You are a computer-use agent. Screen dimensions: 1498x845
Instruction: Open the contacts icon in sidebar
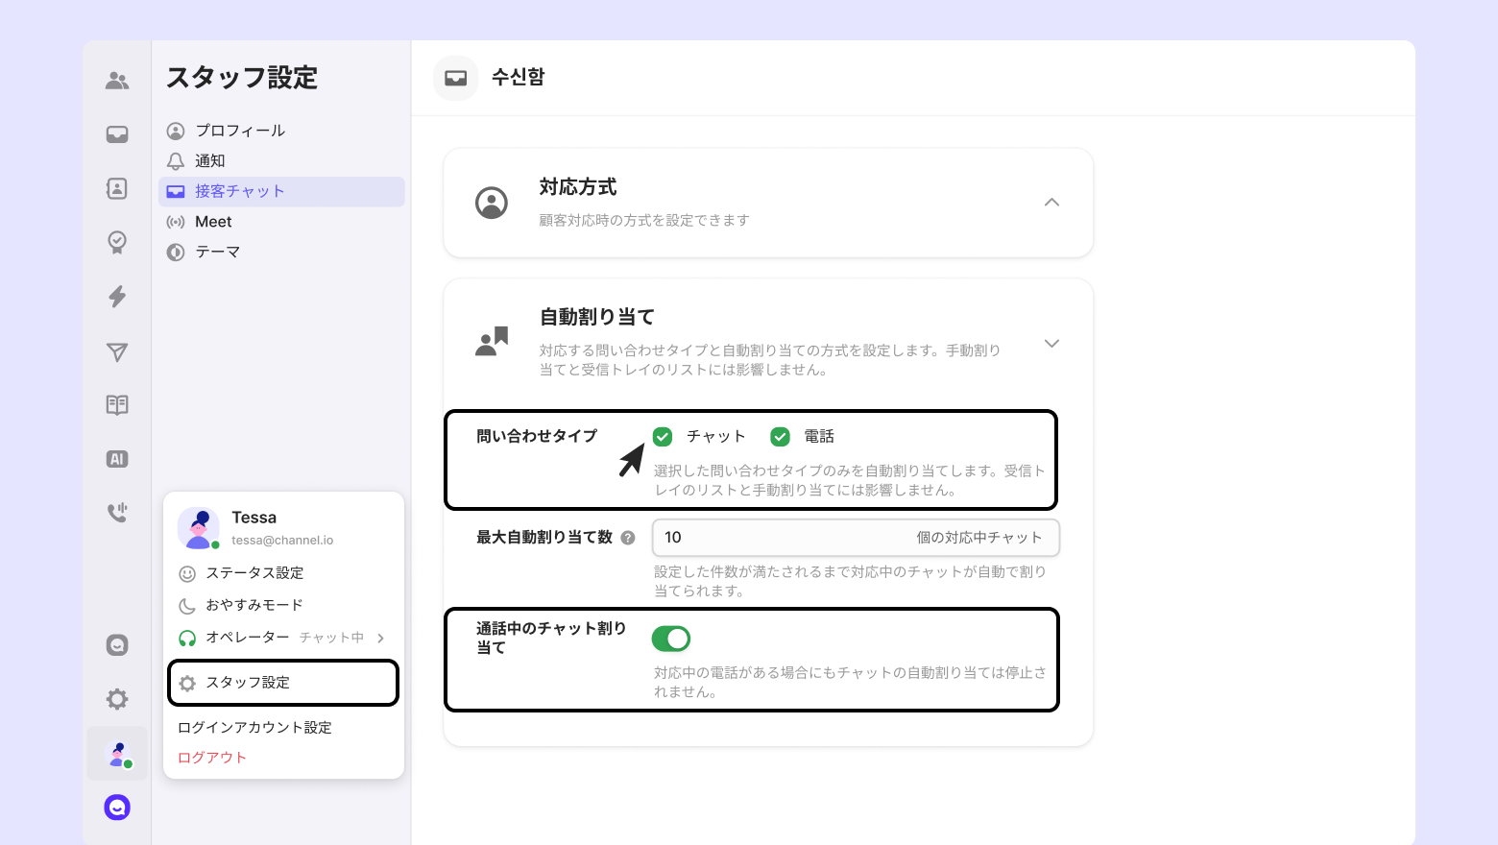click(x=117, y=188)
